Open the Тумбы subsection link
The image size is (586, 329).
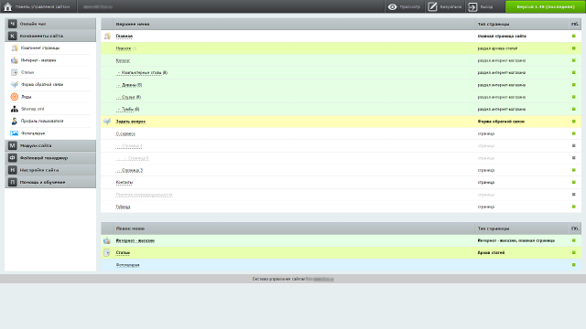(x=128, y=110)
